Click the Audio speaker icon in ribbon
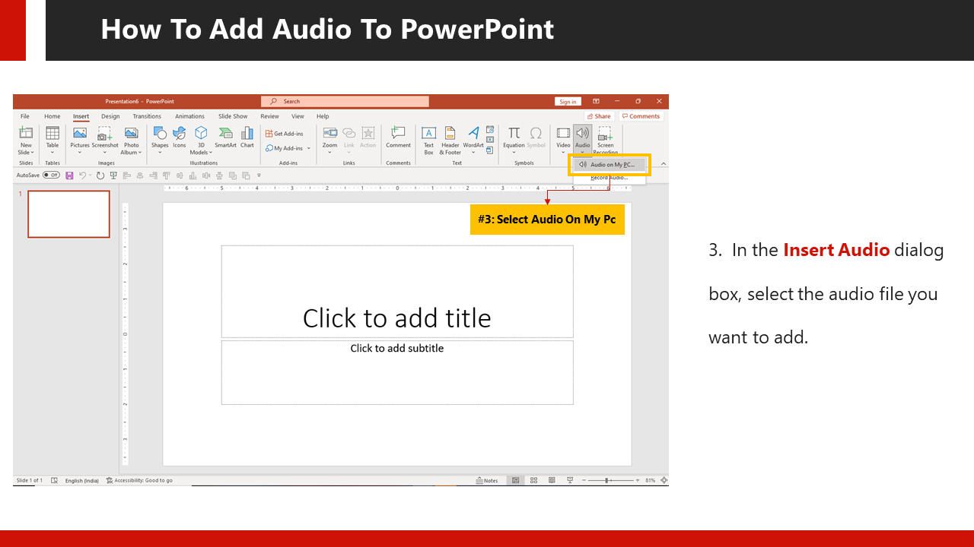The image size is (974, 547). point(582,133)
